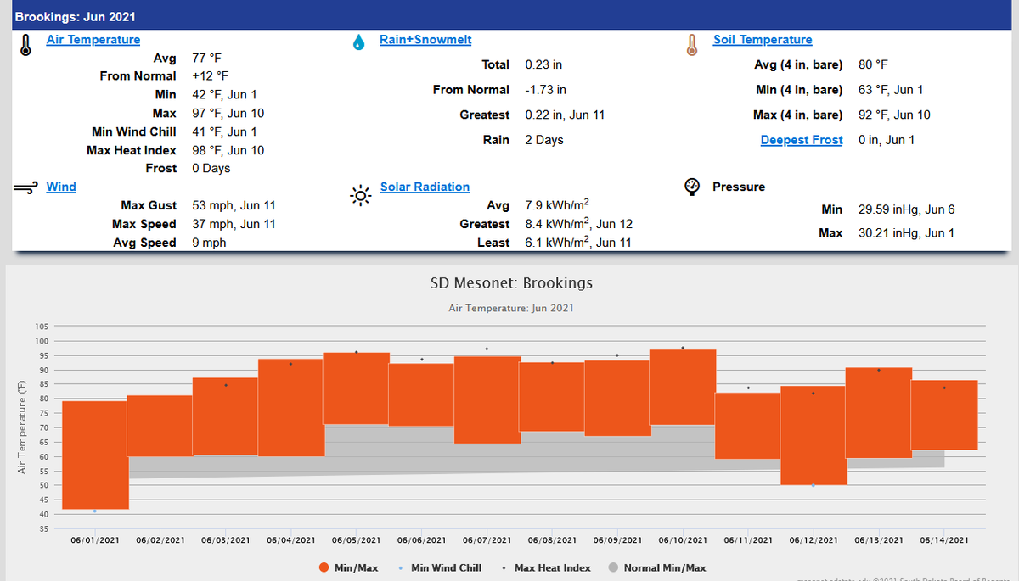Click the blue raindrop icon

tap(359, 42)
